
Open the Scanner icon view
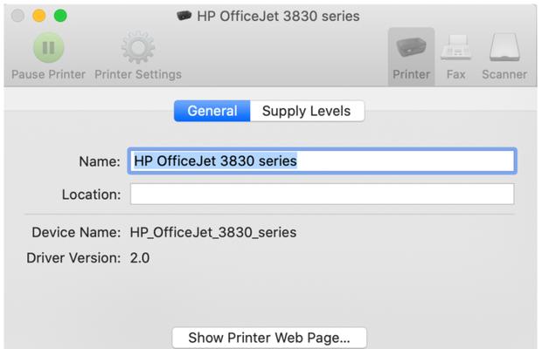pyautogui.click(x=504, y=47)
